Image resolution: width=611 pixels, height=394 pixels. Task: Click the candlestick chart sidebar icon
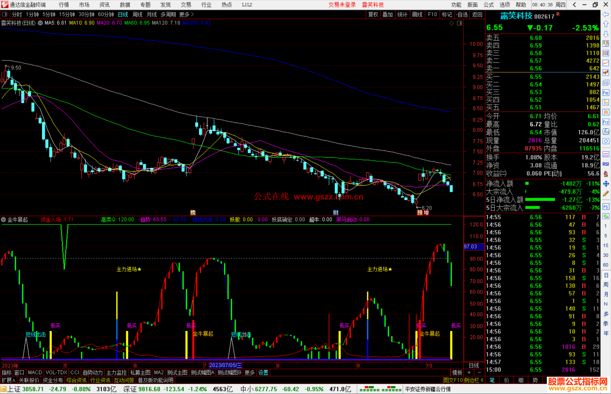(606, 73)
